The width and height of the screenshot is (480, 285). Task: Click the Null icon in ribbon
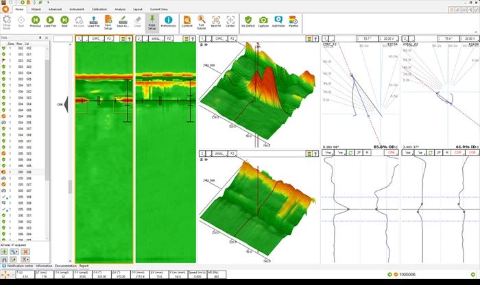pyautogui.click(x=21, y=20)
